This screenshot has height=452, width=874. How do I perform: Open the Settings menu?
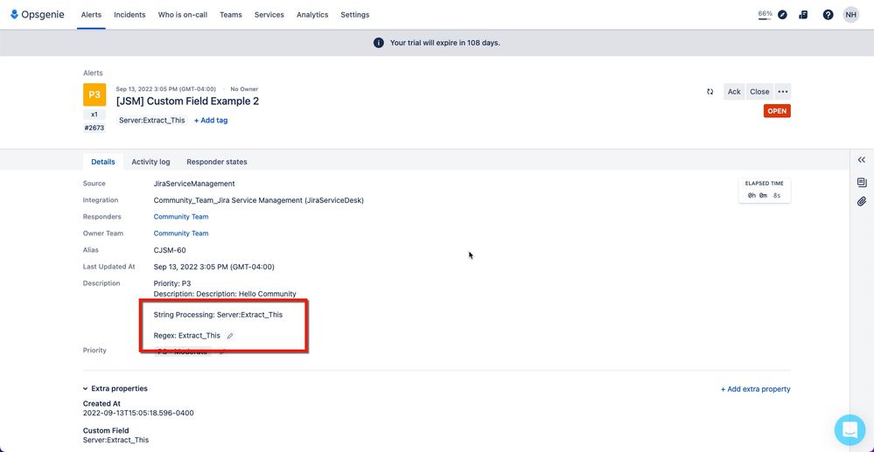click(355, 15)
